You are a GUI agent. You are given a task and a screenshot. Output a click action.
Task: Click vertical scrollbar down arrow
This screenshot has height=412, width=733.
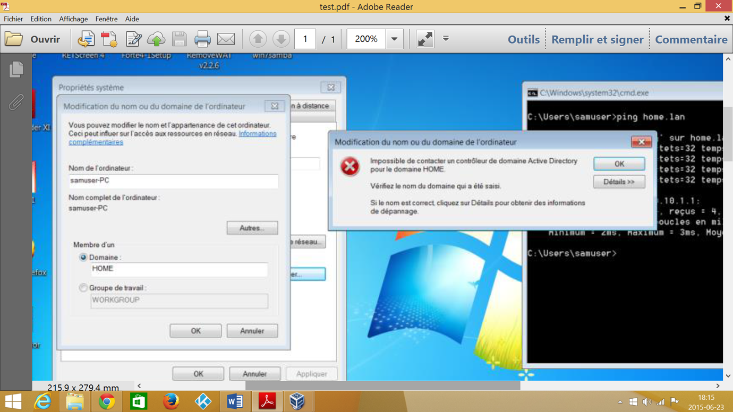(728, 376)
